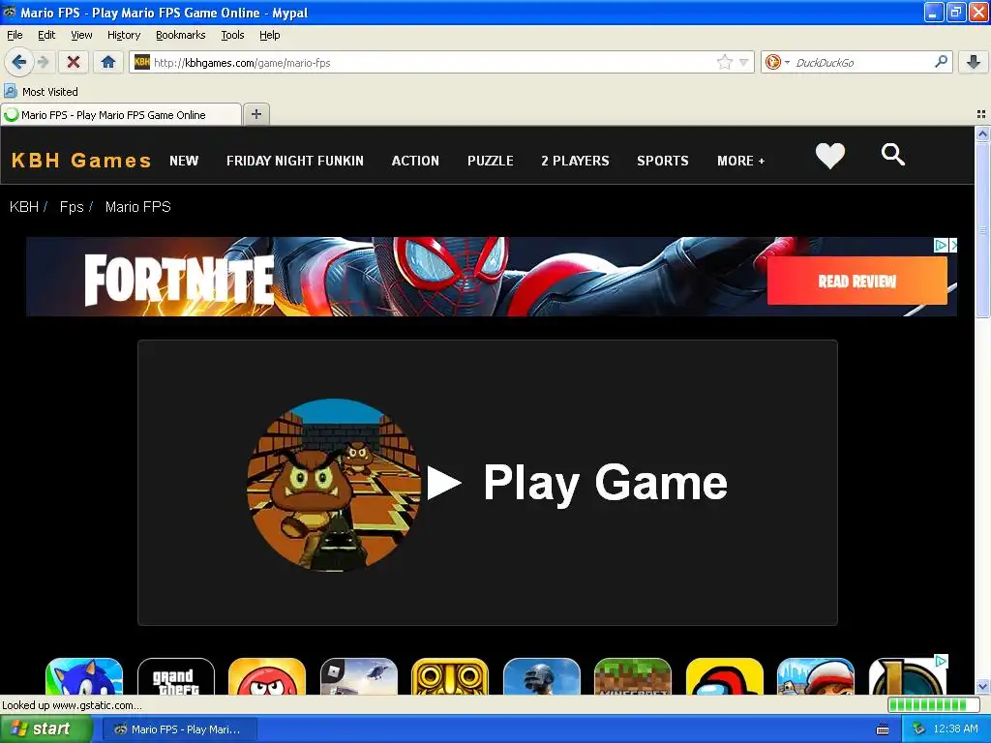Click the Fps breadcrumb link
Screen dimensions: 991x743
[72, 207]
